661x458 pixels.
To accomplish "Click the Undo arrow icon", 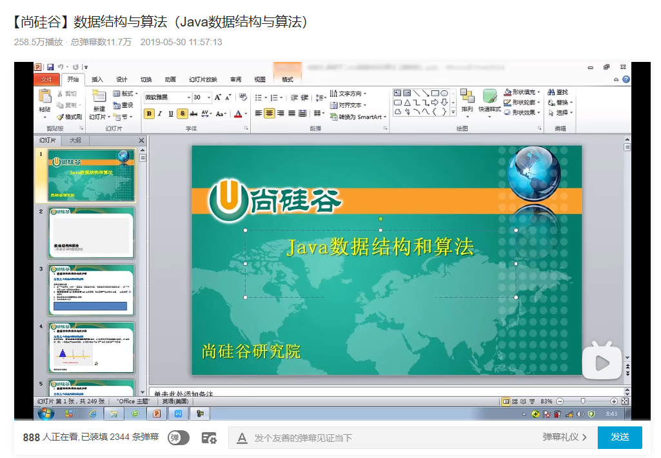I will click(x=61, y=66).
